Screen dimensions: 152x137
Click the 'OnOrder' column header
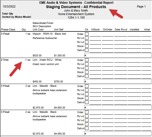107,30
